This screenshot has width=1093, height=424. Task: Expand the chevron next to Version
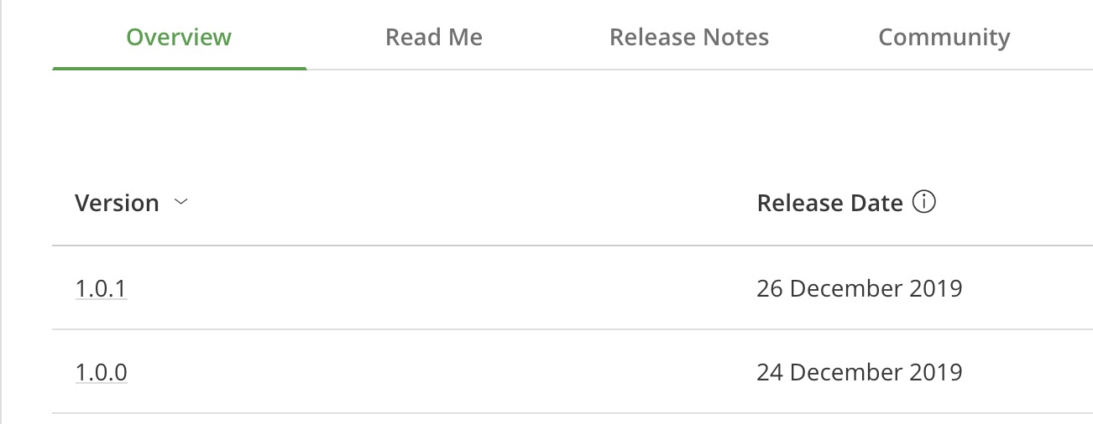180,203
